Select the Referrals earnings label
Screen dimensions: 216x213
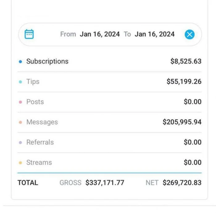coord(40,142)
